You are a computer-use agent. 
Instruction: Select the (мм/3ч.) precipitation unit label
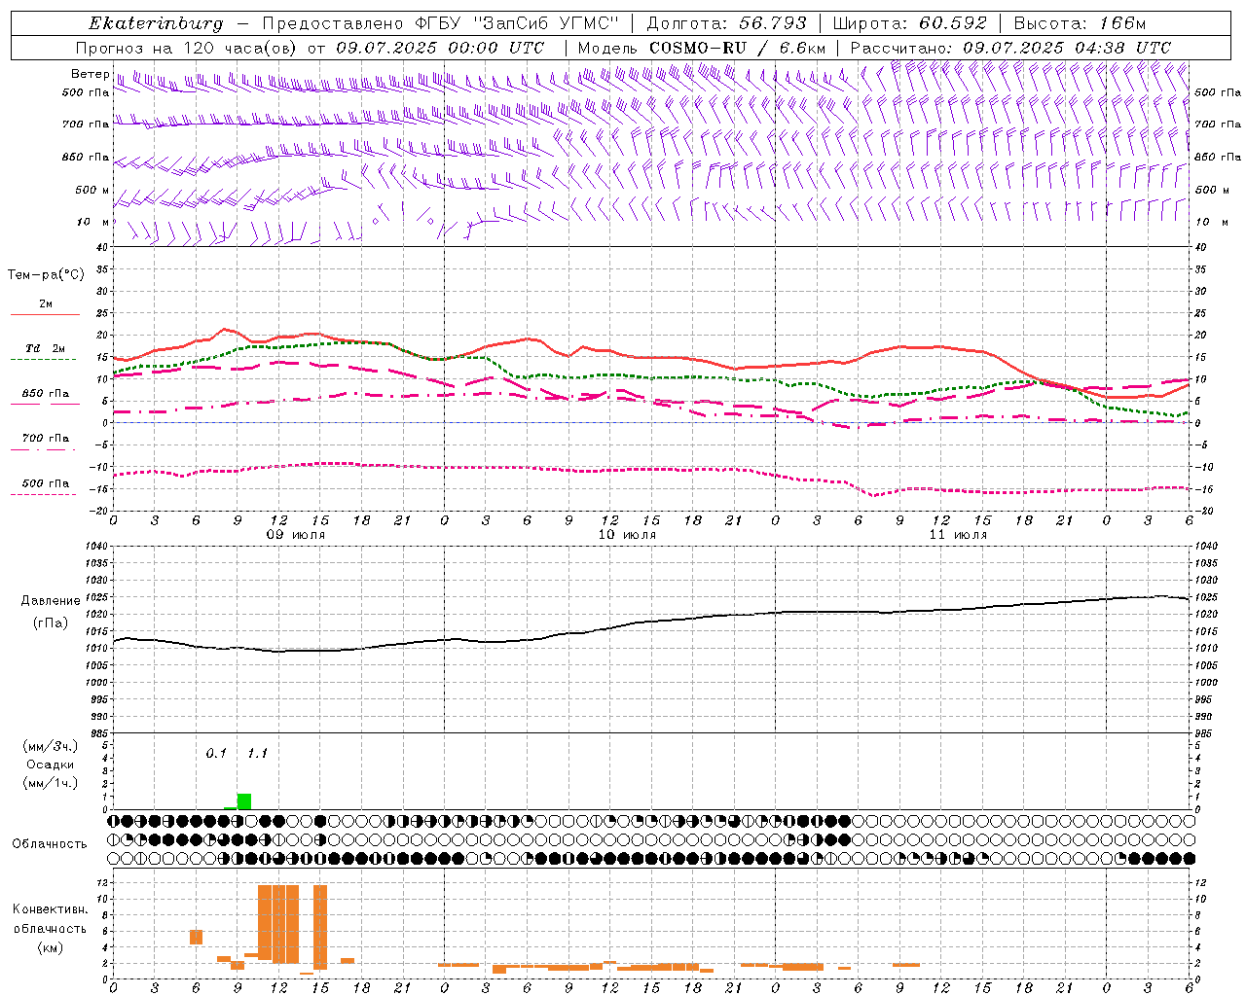click(51, 746)
